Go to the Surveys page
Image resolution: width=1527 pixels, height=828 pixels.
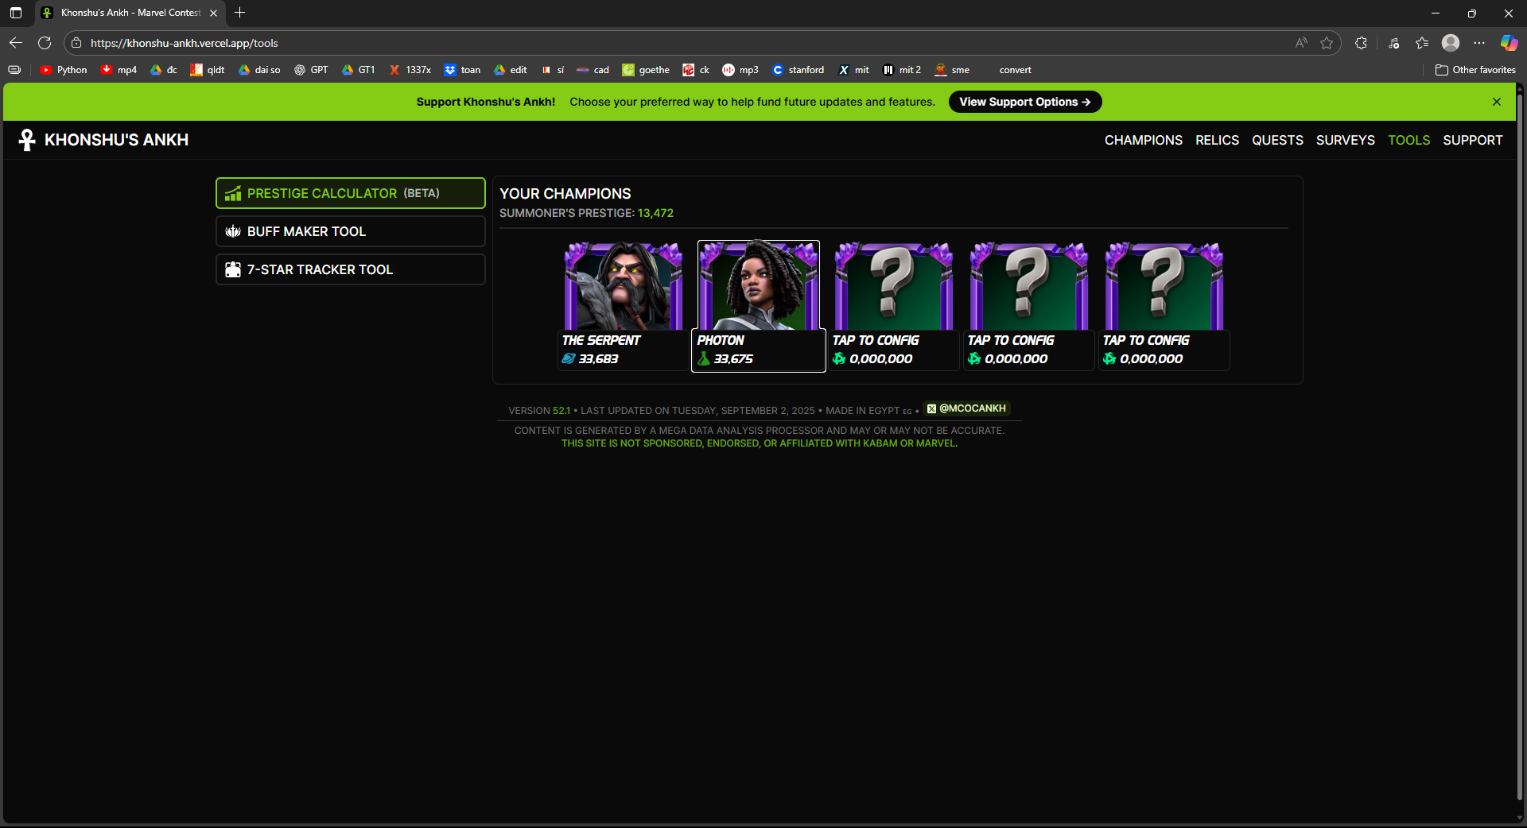[x=1345, y=140]
